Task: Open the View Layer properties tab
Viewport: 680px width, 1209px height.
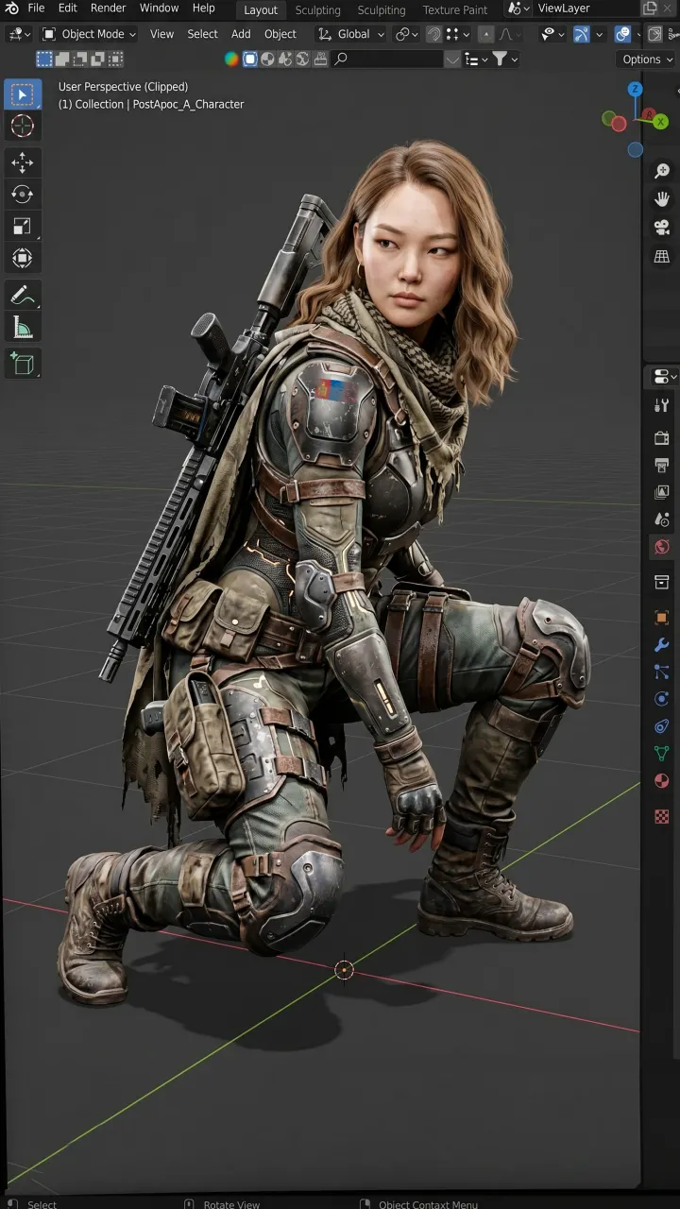Action: 662,492
